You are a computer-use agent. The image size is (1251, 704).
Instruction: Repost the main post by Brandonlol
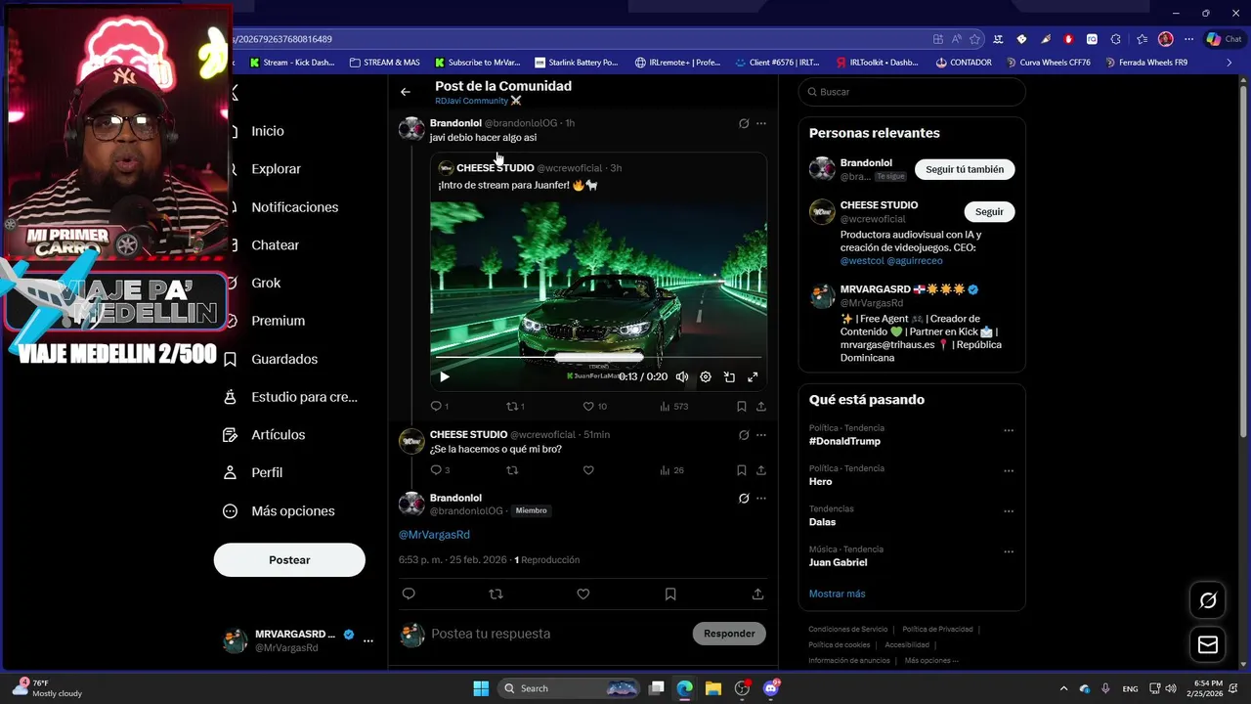[496, 594]
